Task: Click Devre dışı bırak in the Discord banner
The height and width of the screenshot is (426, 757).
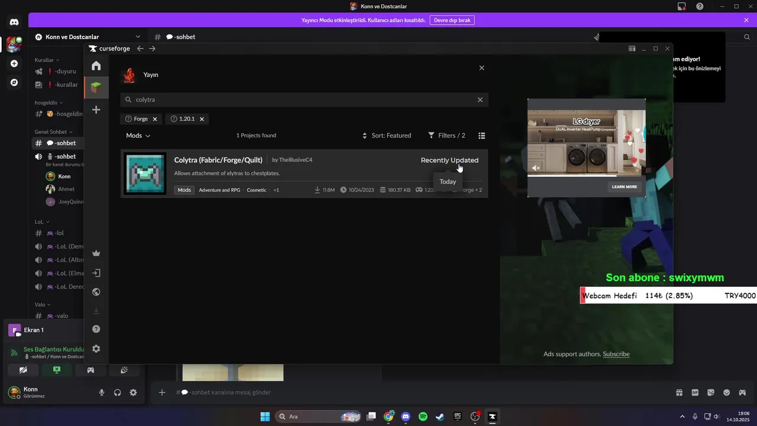Action: coord(452,20)
